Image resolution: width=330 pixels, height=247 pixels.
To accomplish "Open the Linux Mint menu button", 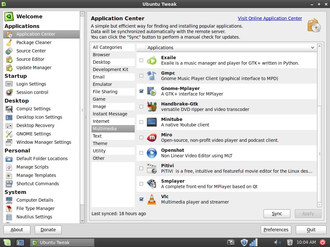I will click(x=7, y=242).
